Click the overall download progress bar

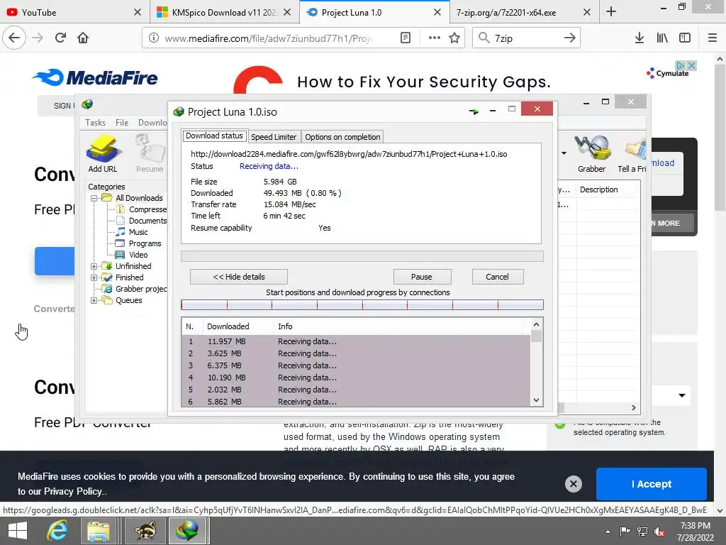(362, 256)
